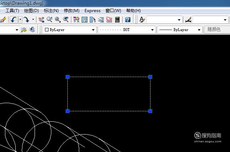Click the 随颜色 plot style control

(x=217, y=30)
